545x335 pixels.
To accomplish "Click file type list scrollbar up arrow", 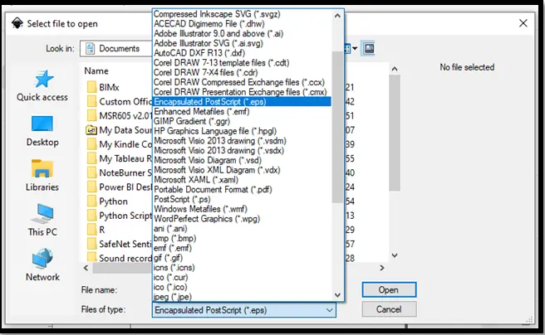I will click(337, 15).
